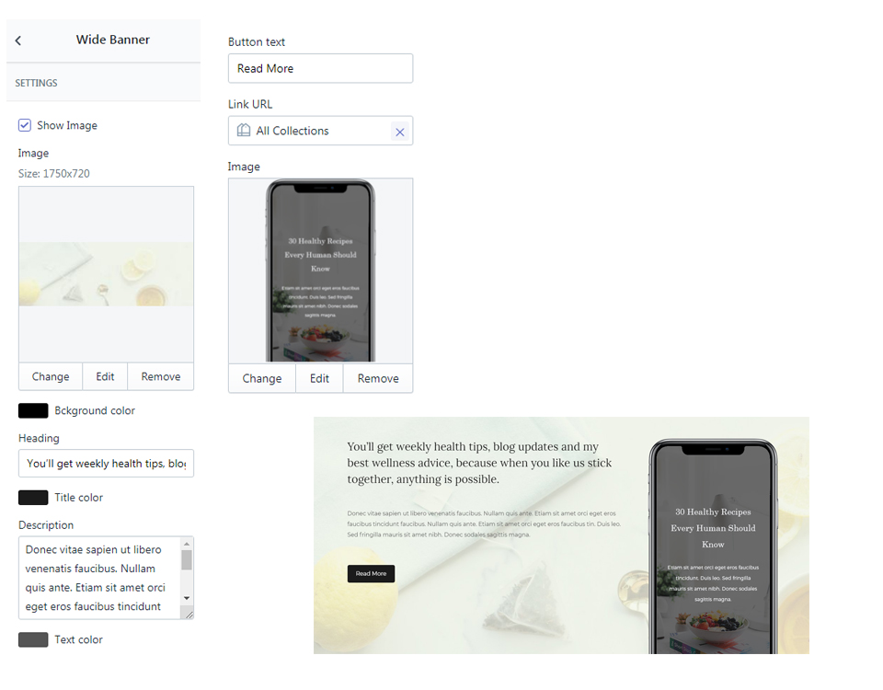Click Edit under the banner image
This screenshot has width=883, height=690.
point(105,376)
